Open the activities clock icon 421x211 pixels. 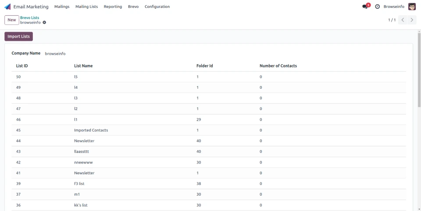click(378, 7)
